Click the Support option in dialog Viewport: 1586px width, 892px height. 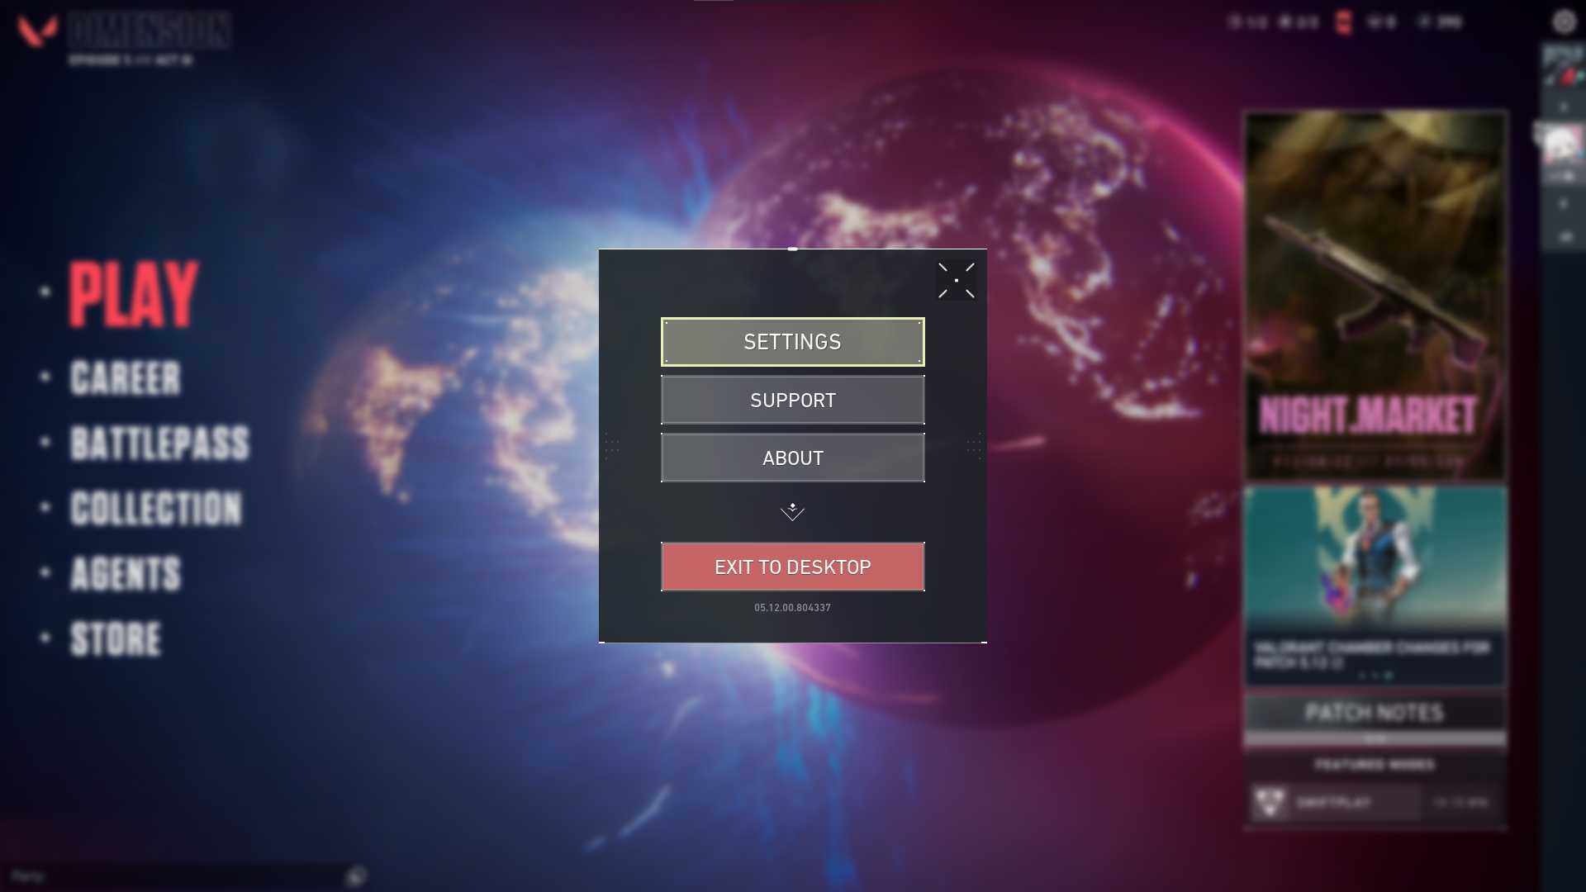[793, 400]
